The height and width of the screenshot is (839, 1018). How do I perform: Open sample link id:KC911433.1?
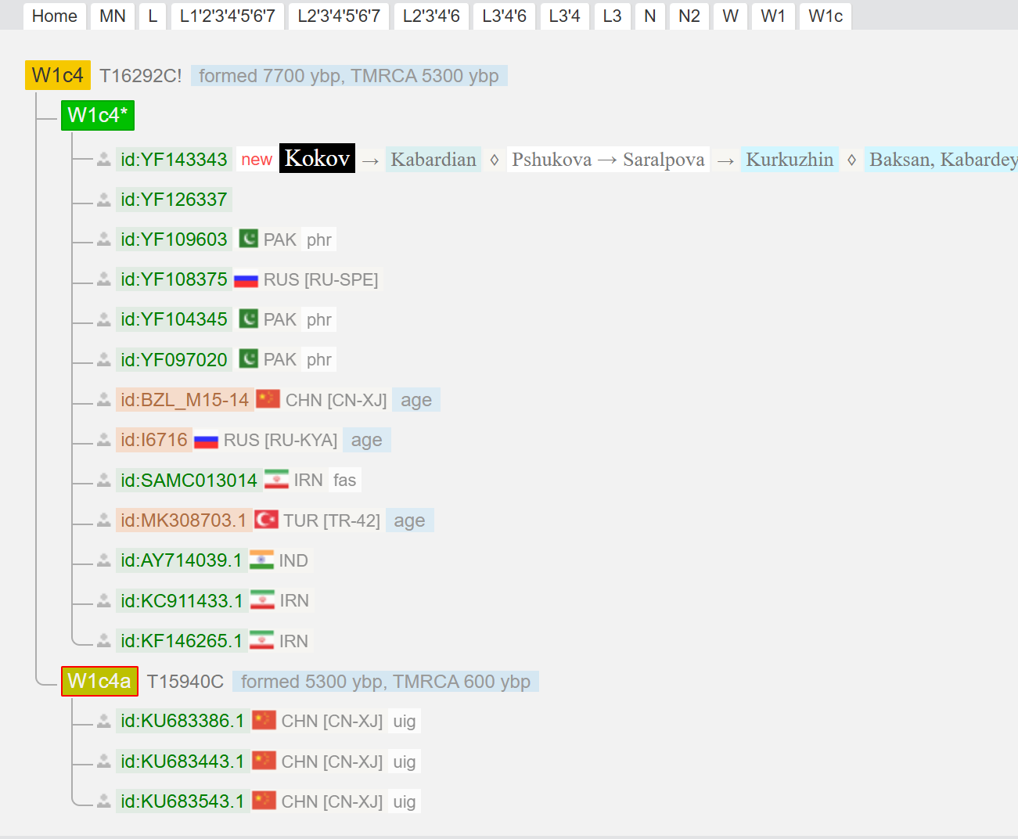182,600
